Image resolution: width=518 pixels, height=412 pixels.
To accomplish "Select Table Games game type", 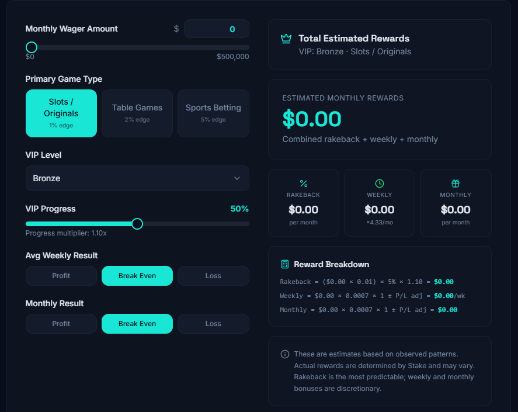I will coord(137,113).
